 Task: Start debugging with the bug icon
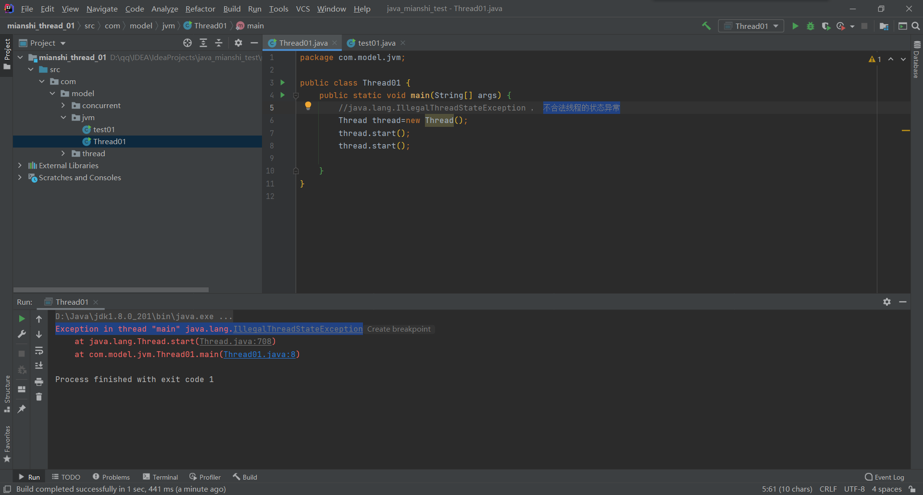point(811,26)
